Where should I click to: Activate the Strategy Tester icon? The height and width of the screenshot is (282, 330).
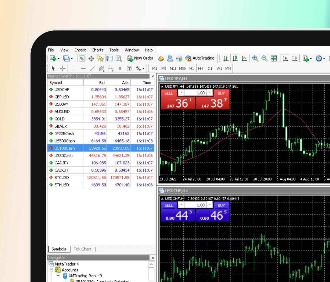tap(118, 58)
